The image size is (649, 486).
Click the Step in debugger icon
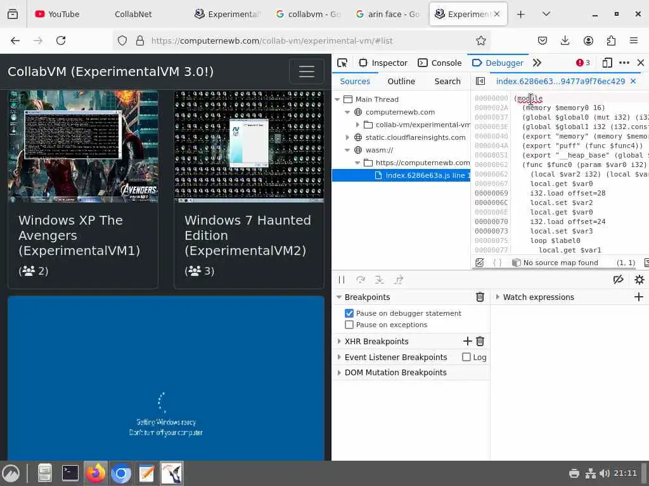point(380,280)
